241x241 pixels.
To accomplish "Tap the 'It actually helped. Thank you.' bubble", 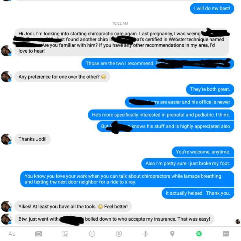I will 198,193.
